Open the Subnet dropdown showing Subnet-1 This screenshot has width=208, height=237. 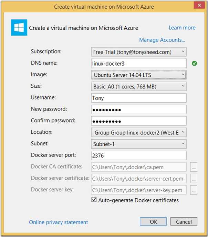pos(139,144)
